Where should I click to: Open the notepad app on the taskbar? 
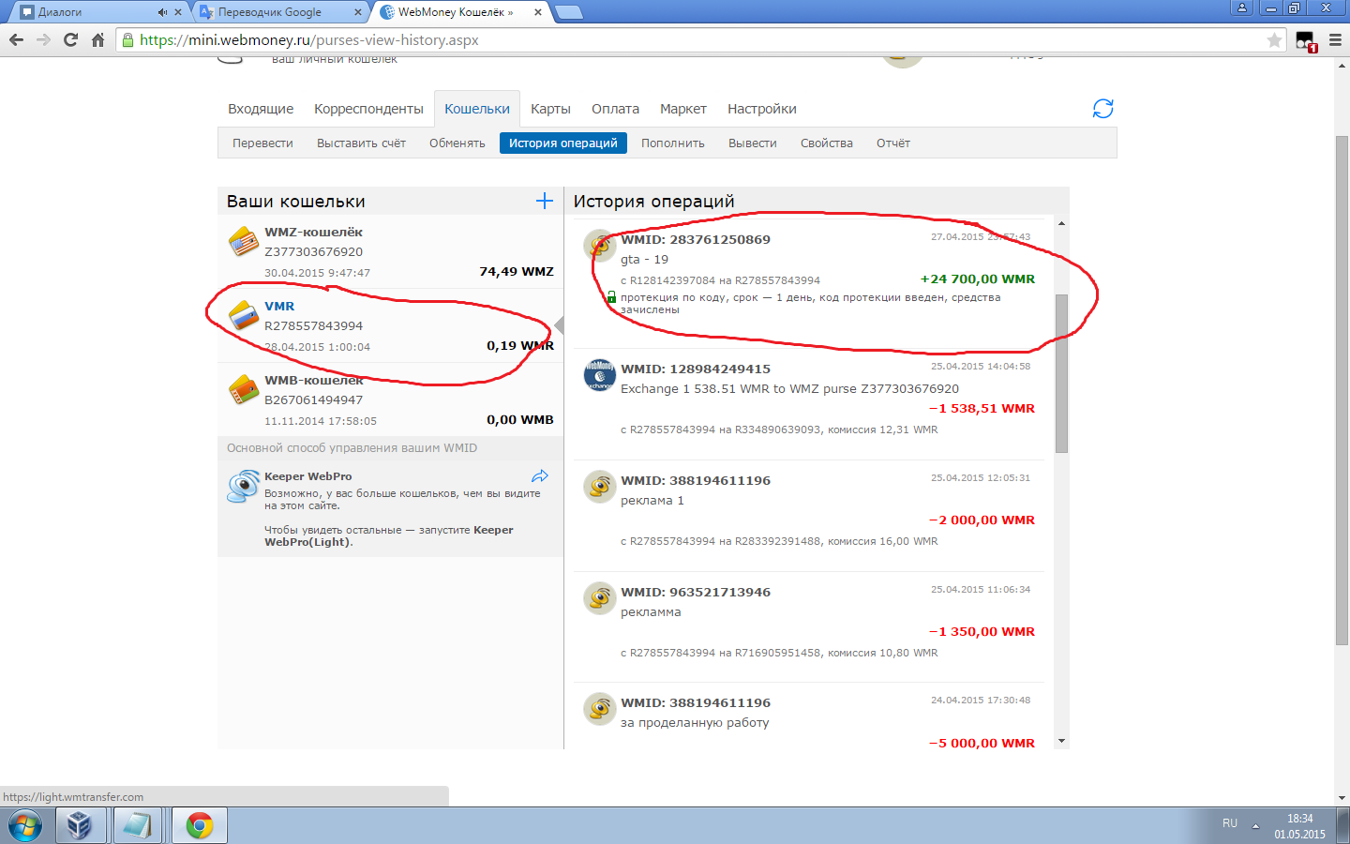click(138, 825)
